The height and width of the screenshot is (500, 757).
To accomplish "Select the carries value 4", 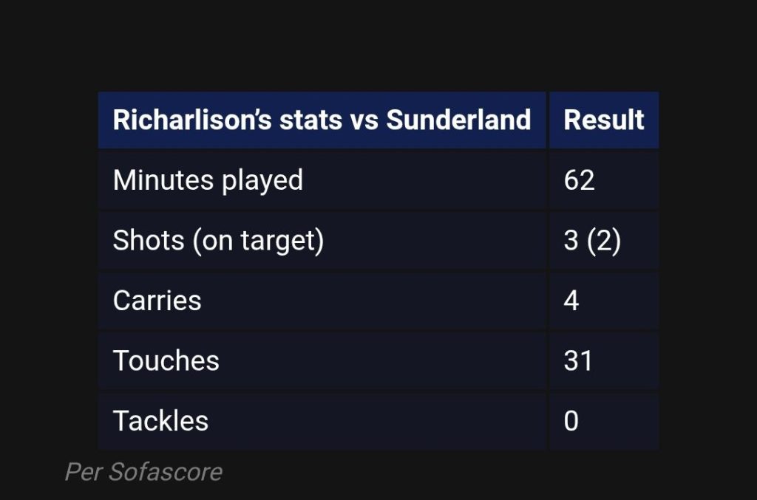I will point(571,301).
